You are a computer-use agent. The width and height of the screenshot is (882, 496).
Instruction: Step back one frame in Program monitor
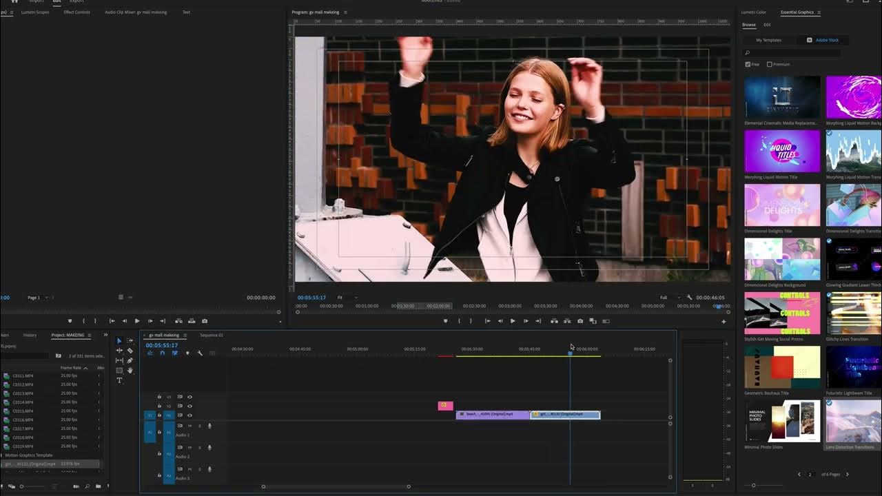(x=500, y=321)
